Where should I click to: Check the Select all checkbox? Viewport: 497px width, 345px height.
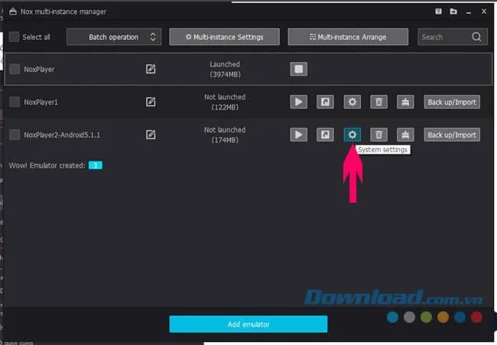coord(14,37)
